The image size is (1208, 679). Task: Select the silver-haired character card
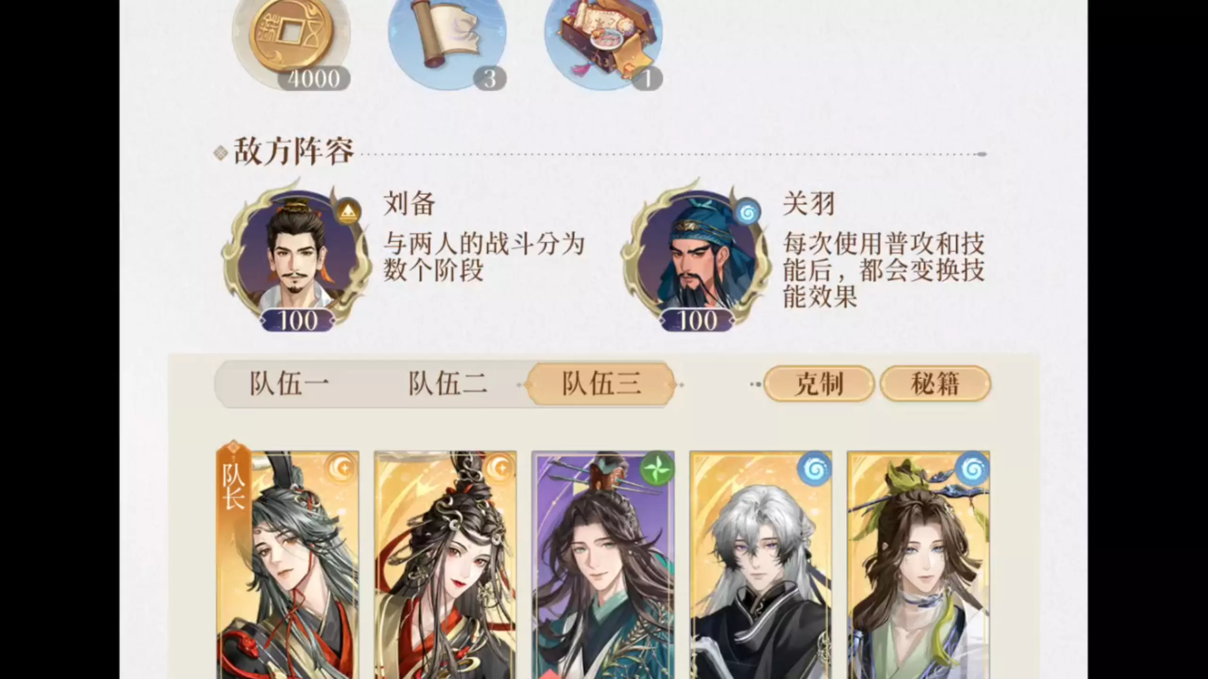pos(761,564)
